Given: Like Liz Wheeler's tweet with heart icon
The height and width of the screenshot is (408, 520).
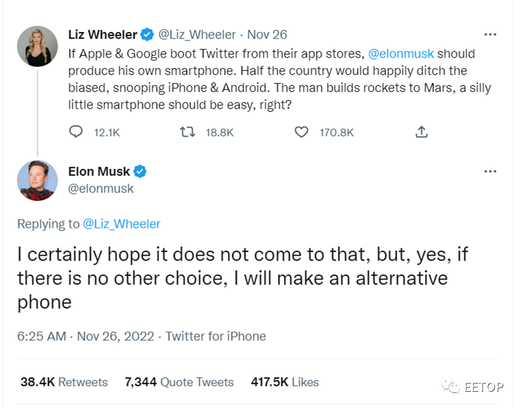Looking at the screenshot, I should [301, 132].
